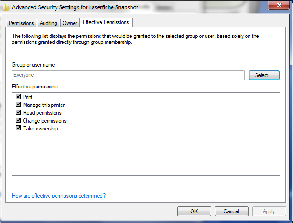Toggle the Take ownership checkbox
This screenshot has height=223, width=293.
[19, 128]
